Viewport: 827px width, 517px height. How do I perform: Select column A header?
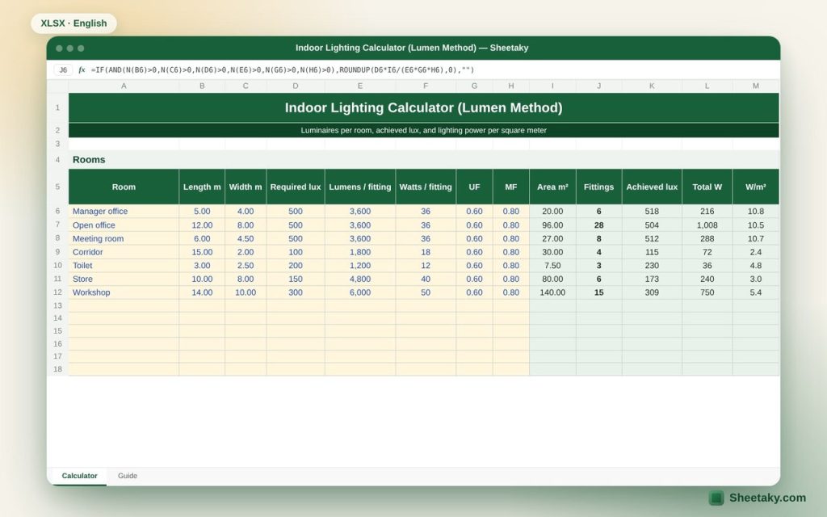[124, 86]
